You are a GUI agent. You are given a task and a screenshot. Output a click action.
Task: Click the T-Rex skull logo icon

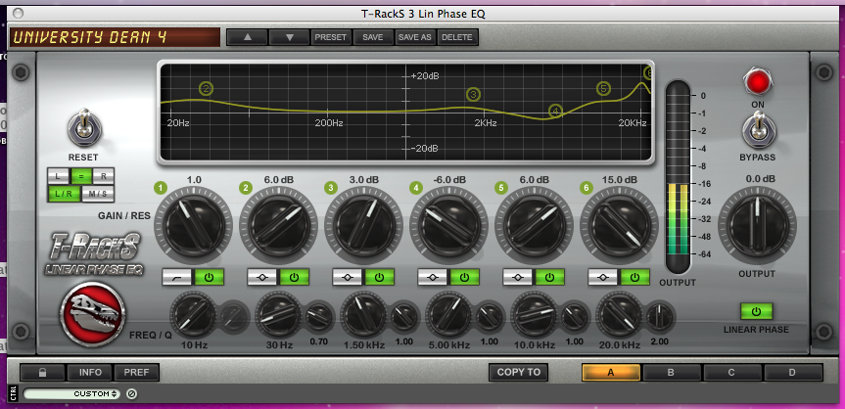pyautogui.click(x=93, y=314)
